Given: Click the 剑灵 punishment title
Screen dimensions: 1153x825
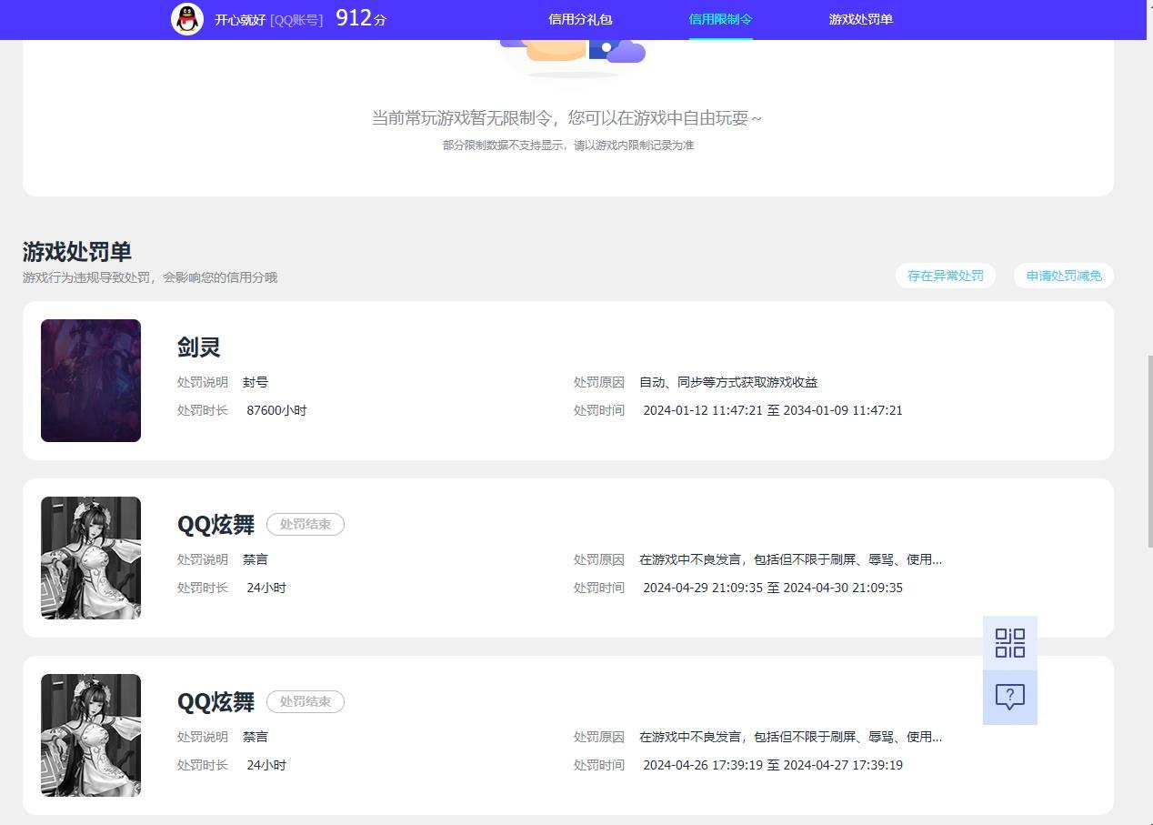Looking at the screenshot, I should click(199, 347).
